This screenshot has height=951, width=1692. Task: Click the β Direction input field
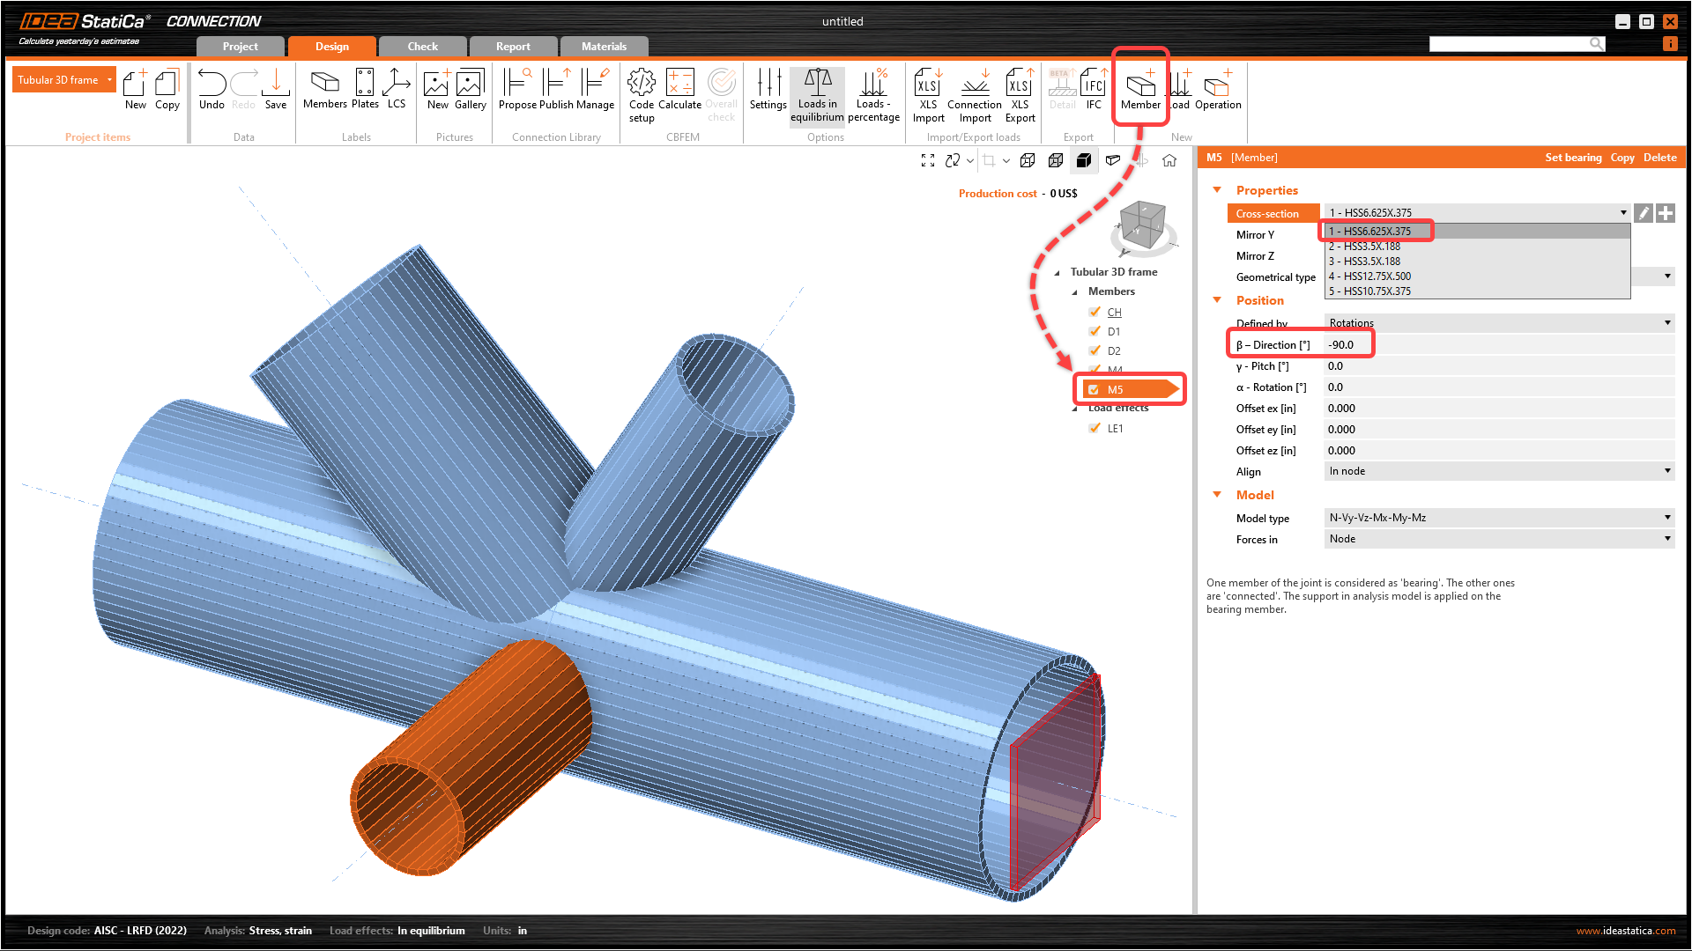coord(1498,345)
